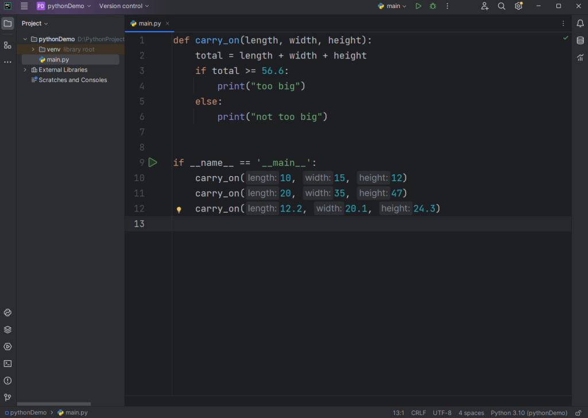Open the Version control dropdown menu
This screenshot has width=588, height=418.
coord(123,6)
